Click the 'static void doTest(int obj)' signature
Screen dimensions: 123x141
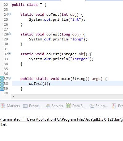coord(52,15)
